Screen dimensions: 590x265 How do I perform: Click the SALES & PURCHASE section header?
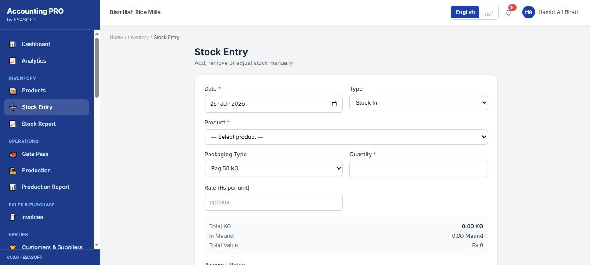pyautogui.click(x=32, y=205)
